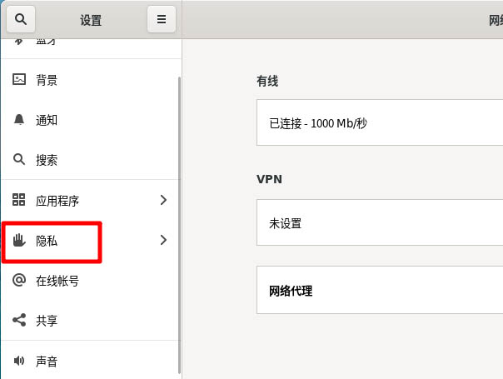Click the 隐私 hand icon
This screenshot has width=503, height=379.
click(x=20, y=241)
